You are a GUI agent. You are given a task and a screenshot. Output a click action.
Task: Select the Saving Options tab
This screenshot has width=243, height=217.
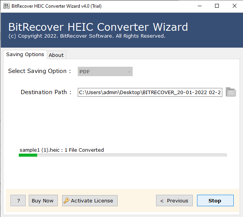[25, 55]
